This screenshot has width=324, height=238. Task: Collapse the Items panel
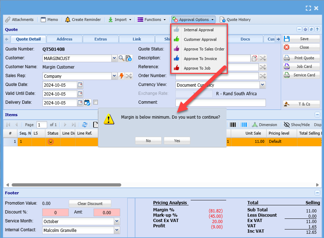coord(317,114)
